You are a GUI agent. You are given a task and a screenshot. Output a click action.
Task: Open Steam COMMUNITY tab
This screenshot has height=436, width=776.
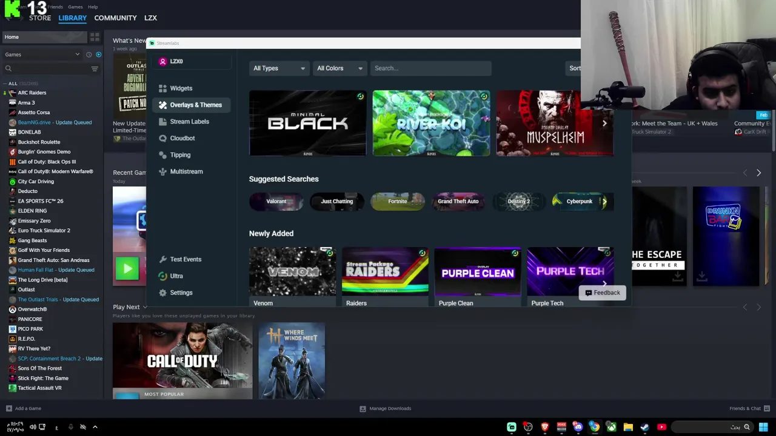pos(115,18)
